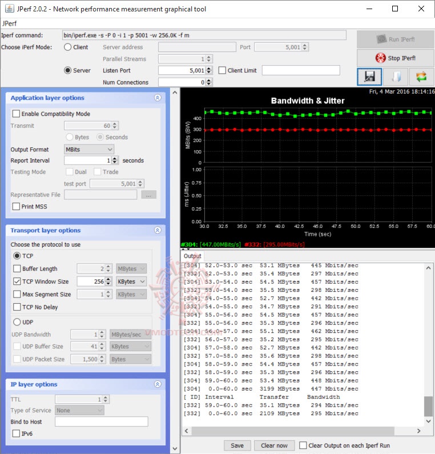
Task: Open TCP Window Size KBytes unit dropdown
Action: (x=131, y=282)
